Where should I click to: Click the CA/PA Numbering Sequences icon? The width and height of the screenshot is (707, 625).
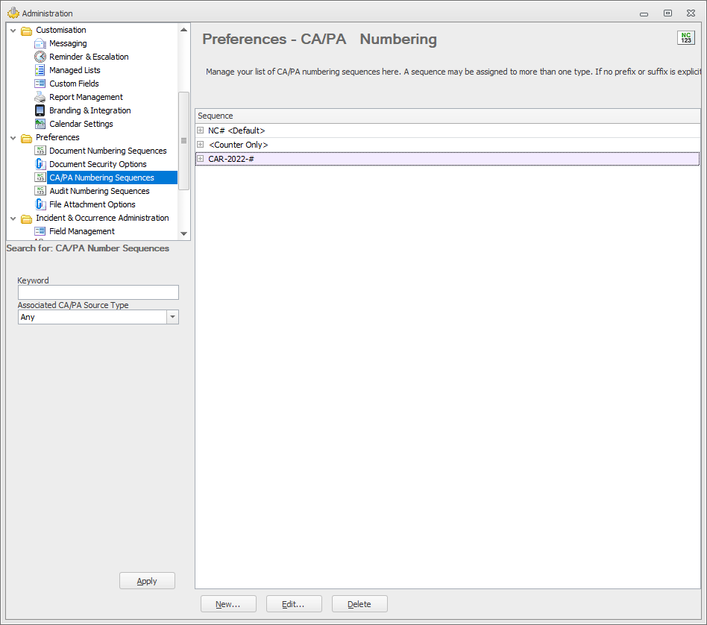coord(40,178)
